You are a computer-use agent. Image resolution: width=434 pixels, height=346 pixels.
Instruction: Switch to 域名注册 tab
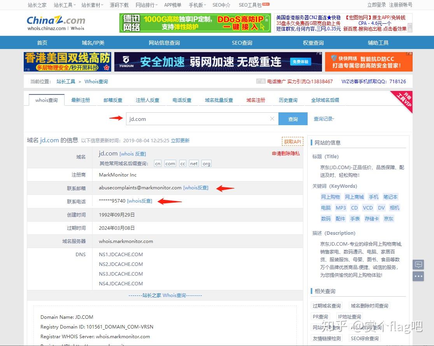pyautogui.click(x=256, y=100)
